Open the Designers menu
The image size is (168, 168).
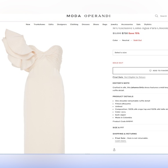pyautogui.click(x=62, y=24)
